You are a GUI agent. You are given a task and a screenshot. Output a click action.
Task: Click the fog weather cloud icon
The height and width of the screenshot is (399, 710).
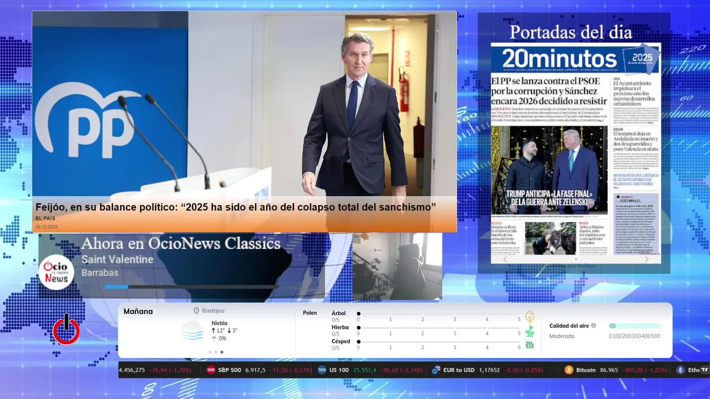point(192,331)
